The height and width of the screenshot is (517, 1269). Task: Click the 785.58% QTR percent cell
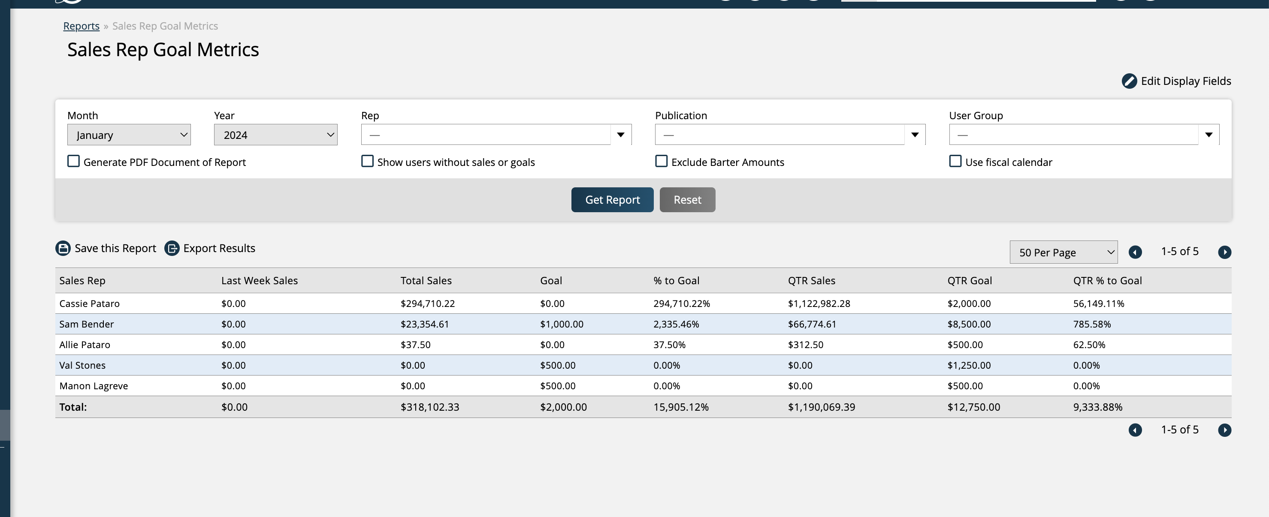point(1092,325)
